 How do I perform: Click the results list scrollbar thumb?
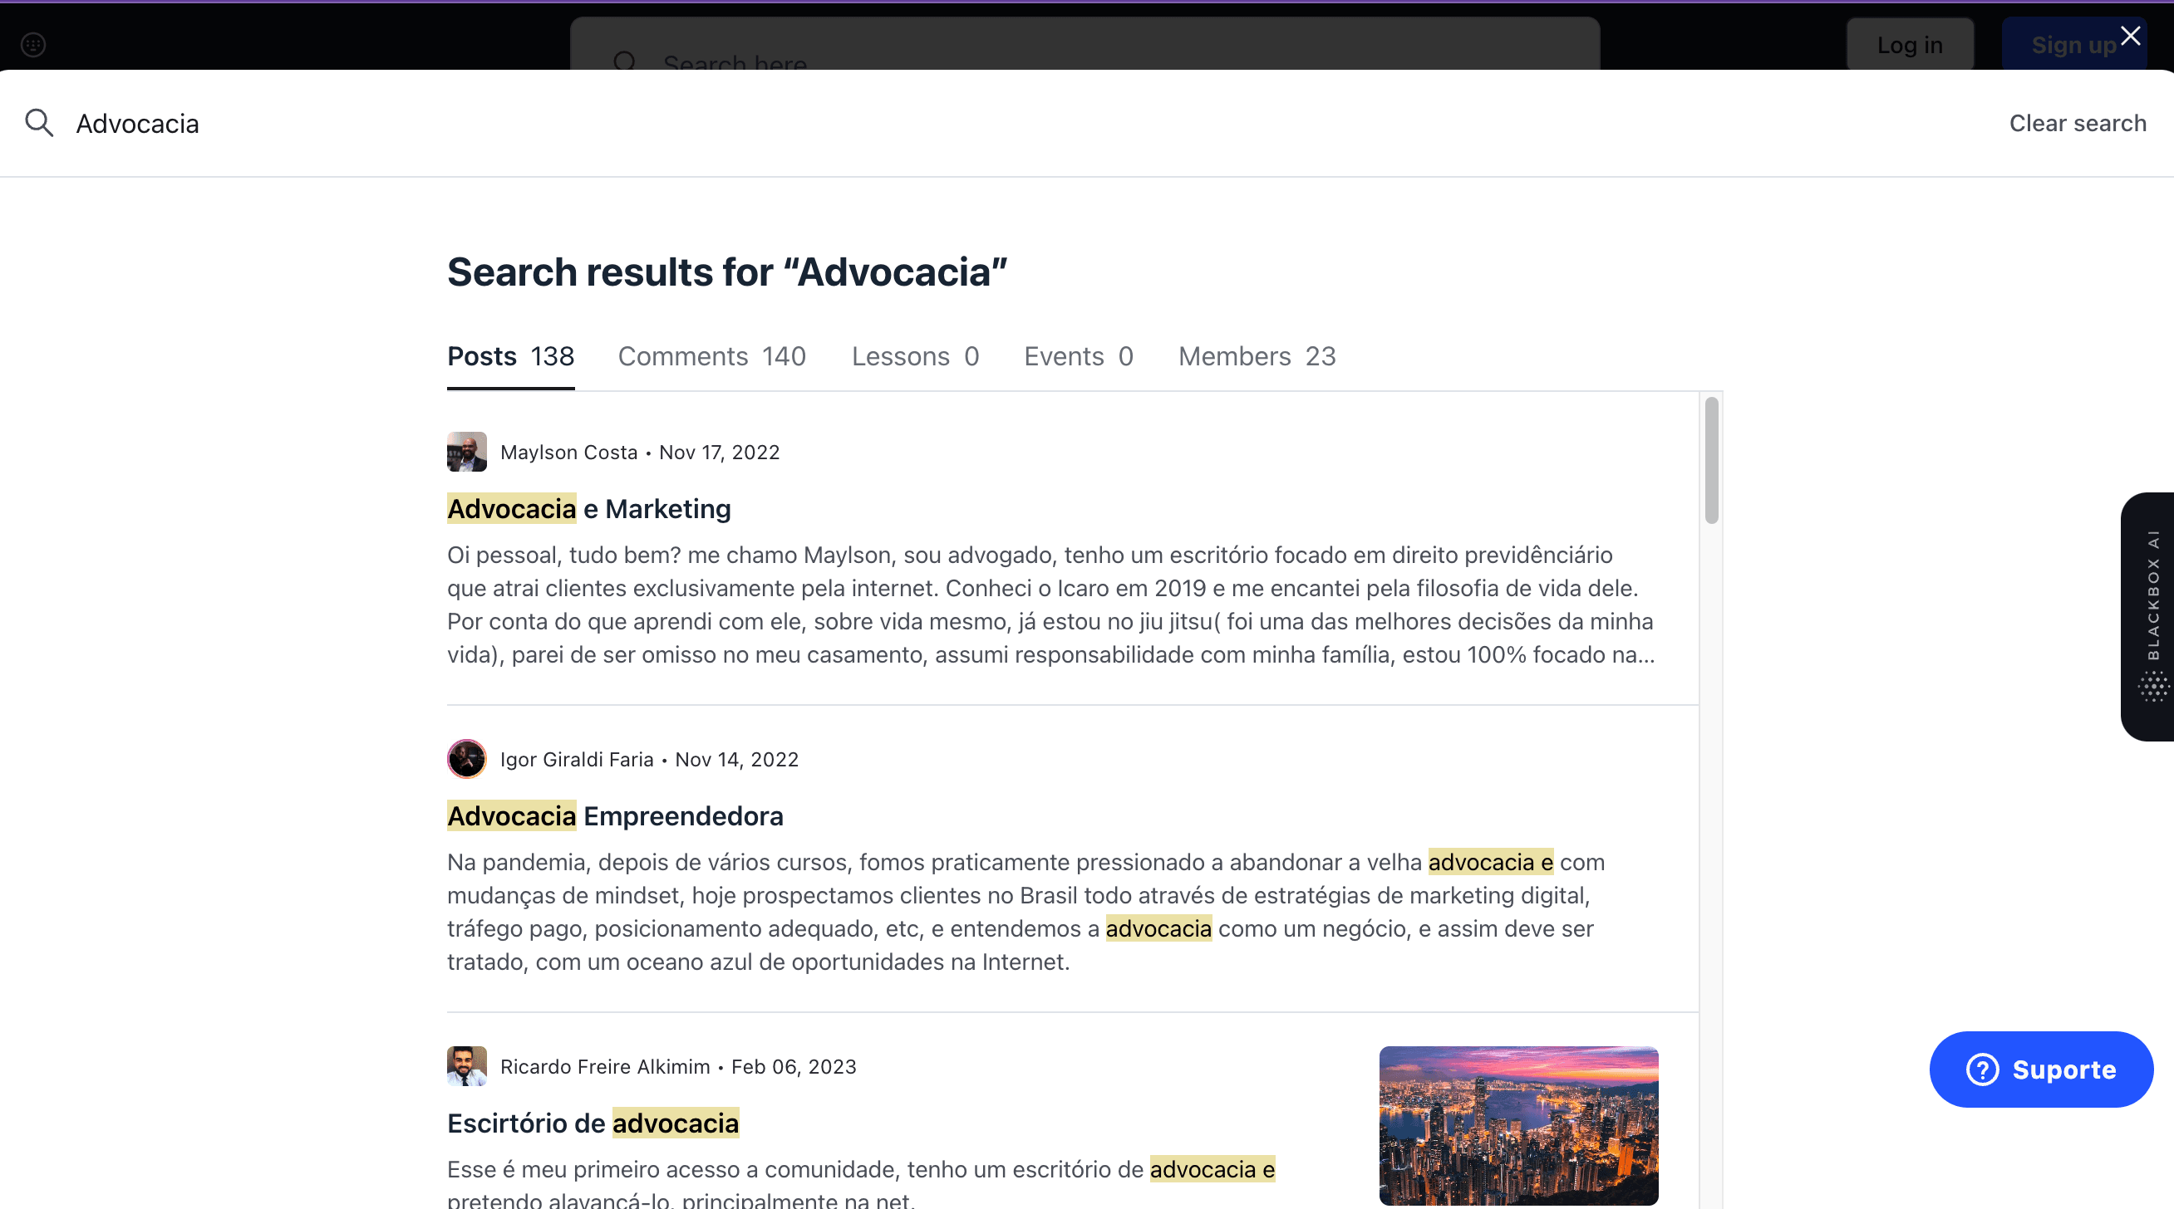tap(1711, 460)
